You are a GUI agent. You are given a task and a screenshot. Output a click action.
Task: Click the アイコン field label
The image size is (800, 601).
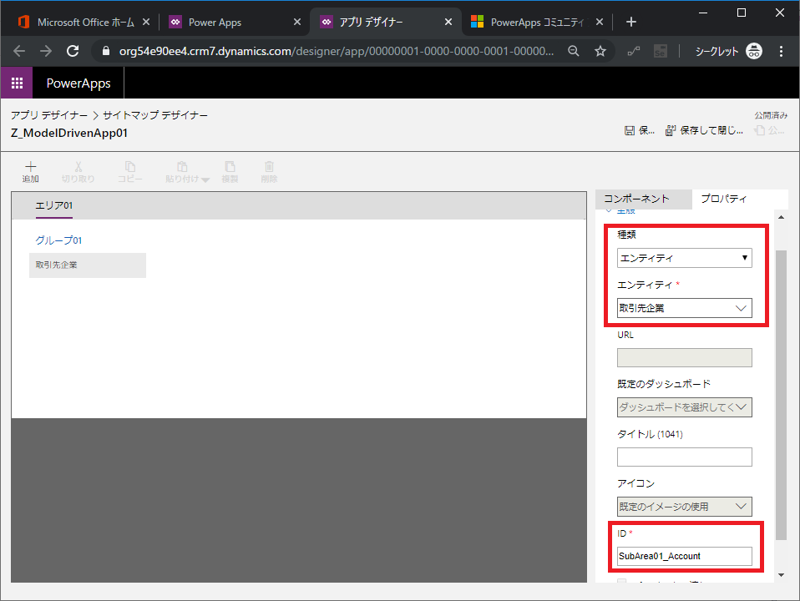[635, 483]
